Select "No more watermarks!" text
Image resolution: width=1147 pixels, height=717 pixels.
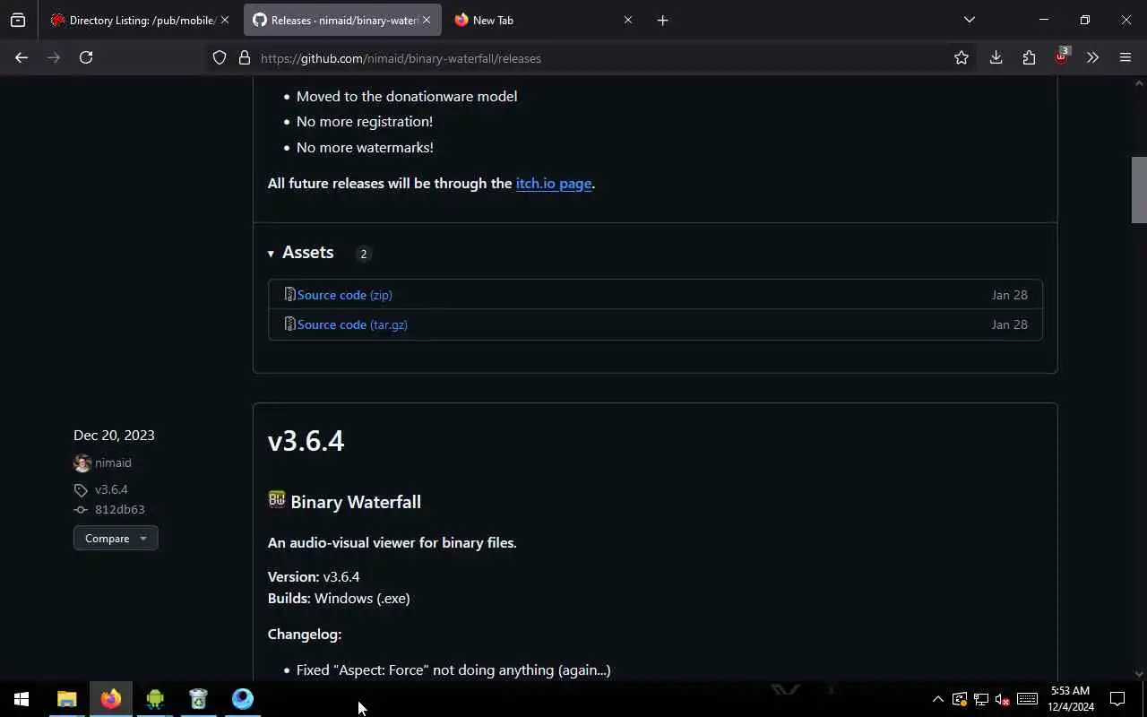coord(365,147)
